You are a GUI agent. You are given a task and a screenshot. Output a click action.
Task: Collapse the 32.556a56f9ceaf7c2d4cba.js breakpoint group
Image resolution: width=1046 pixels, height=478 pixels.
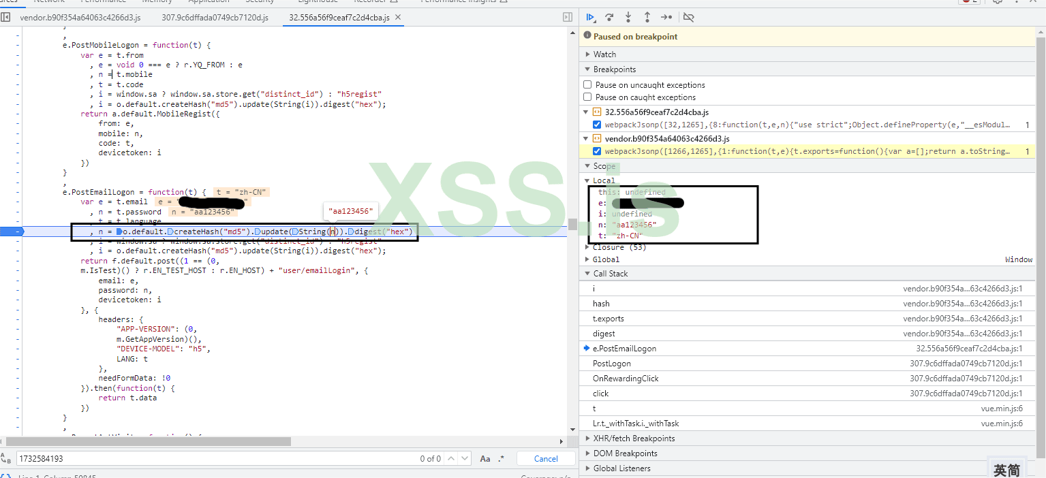tap(587, 112)
